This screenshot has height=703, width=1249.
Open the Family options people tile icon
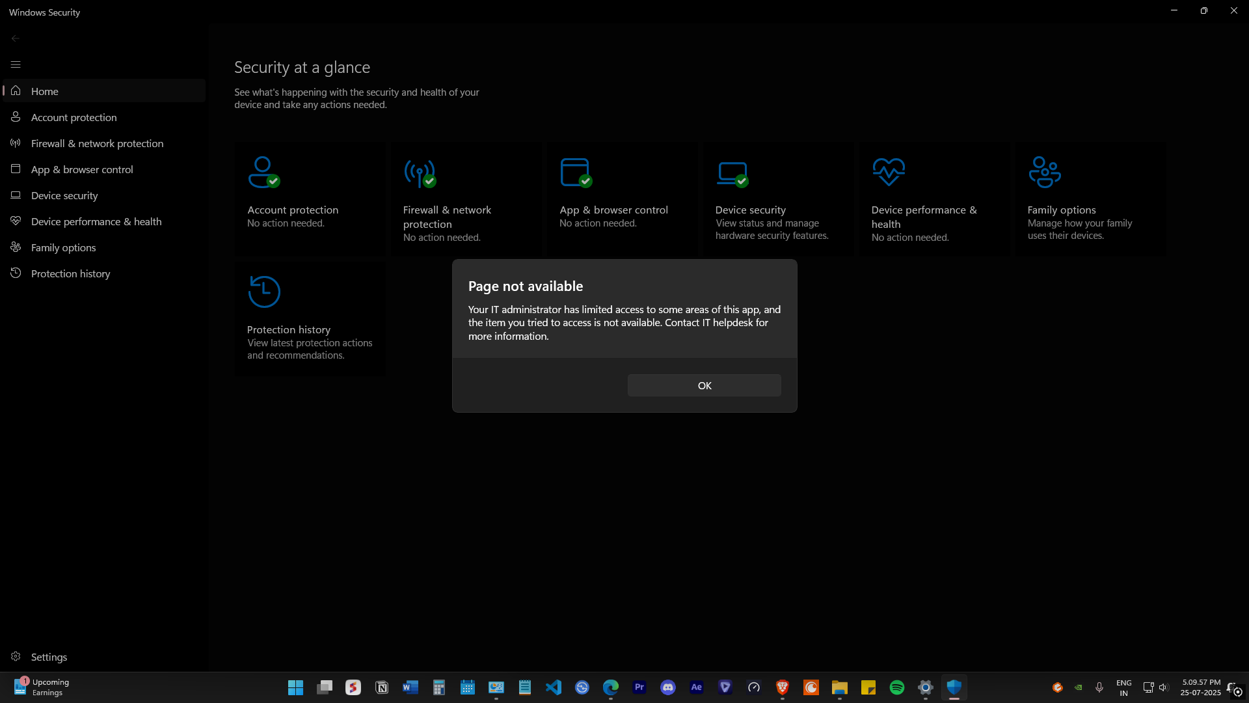pos(1045,172)
